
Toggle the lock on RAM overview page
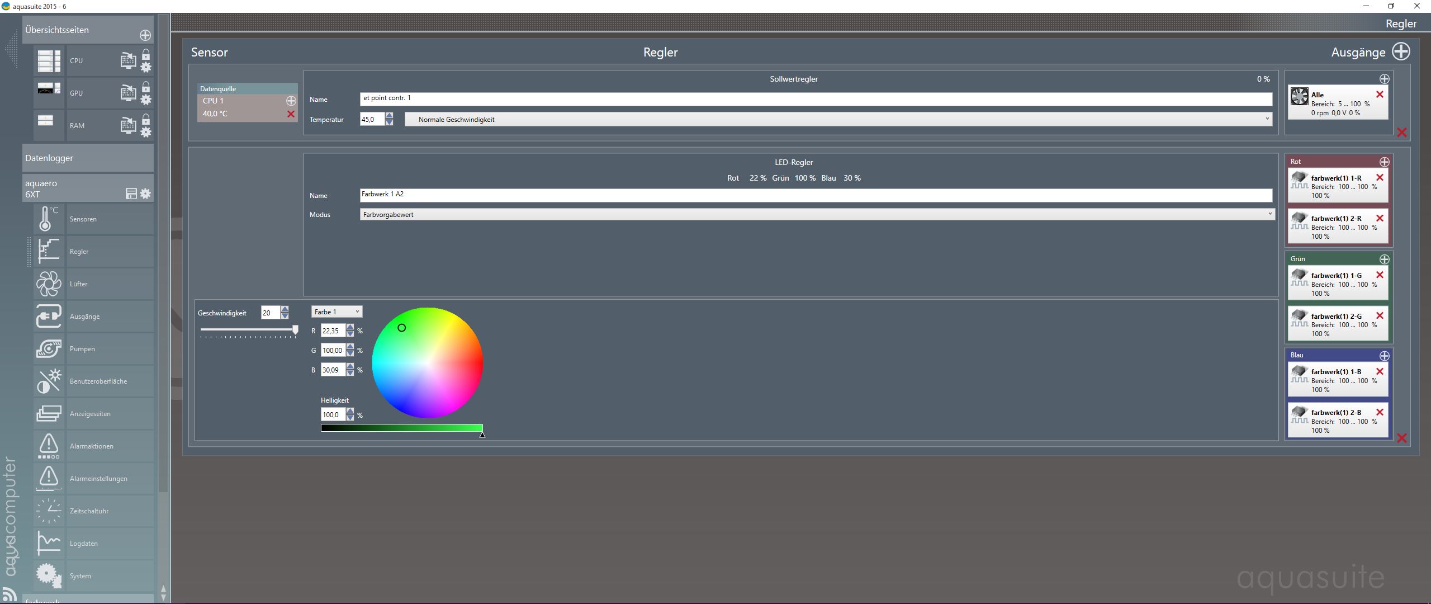coord(146,119)
